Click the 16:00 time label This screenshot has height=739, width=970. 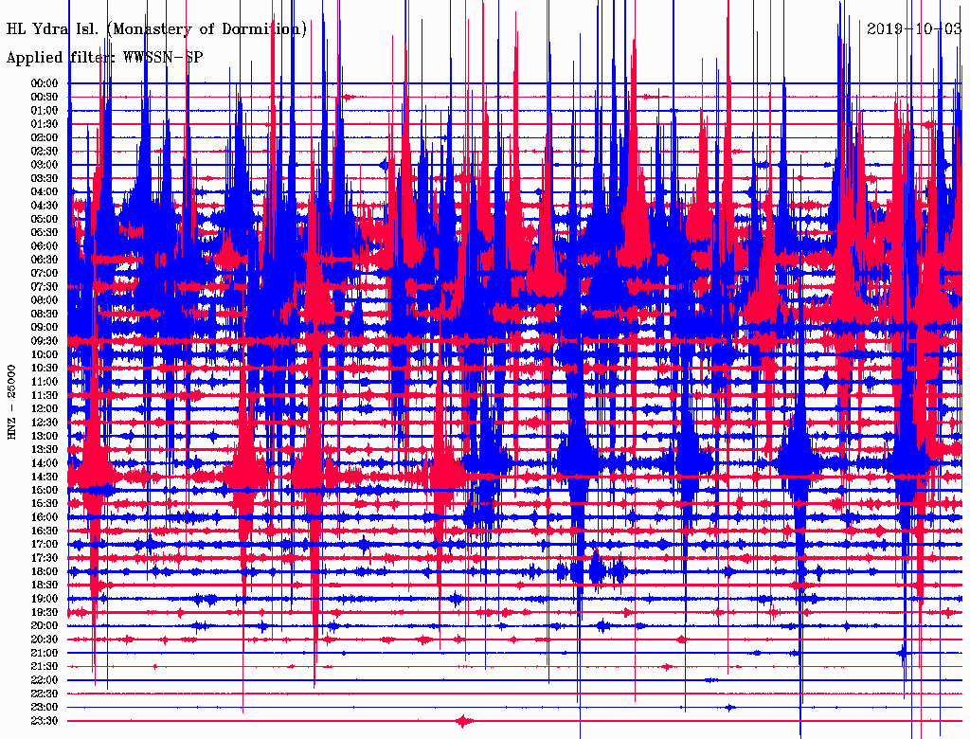tap(45, 517)
